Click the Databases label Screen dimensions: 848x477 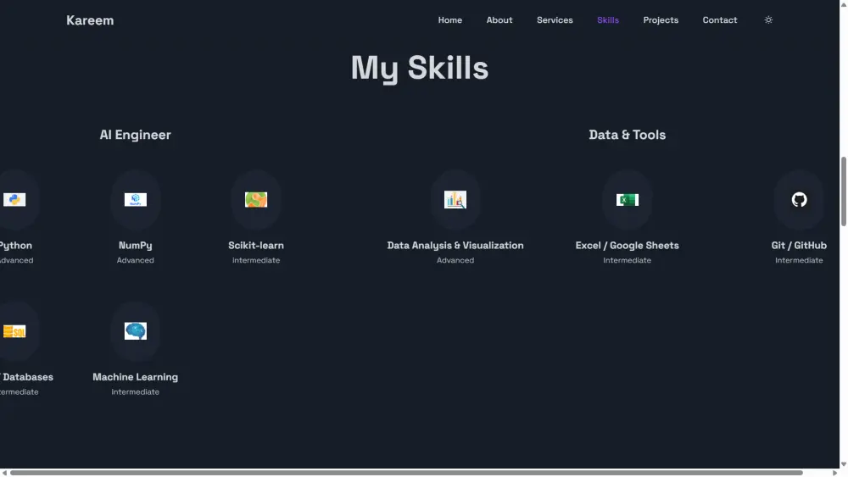coord(28,377)
